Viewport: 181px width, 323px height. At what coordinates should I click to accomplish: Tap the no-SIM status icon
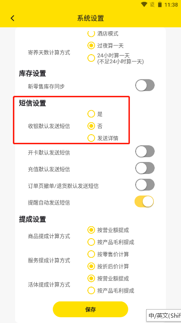(152, 4)
